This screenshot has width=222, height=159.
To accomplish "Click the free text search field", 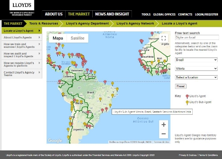I will click(x=197, y=37).
